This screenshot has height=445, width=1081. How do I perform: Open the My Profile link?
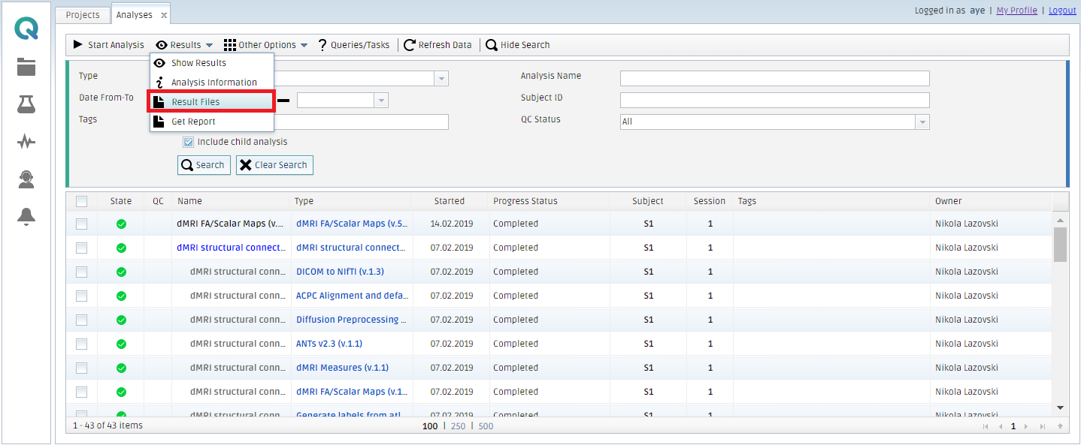(x=1017, y=11)
